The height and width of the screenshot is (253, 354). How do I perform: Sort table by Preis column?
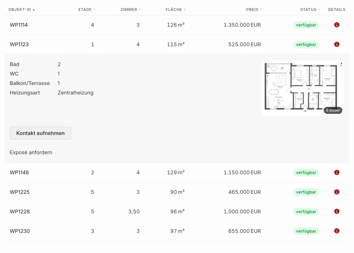(254, 9)
